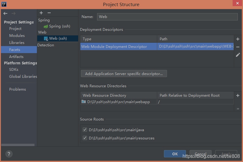Add a web resource directory
The width and height of the screenshot is (243, 162).
(x=238, y=95)
